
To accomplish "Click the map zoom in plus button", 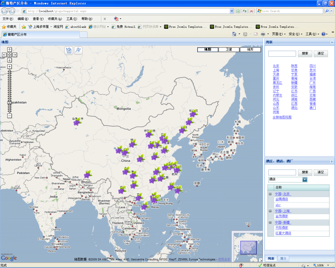I will [x=9, y=66].
